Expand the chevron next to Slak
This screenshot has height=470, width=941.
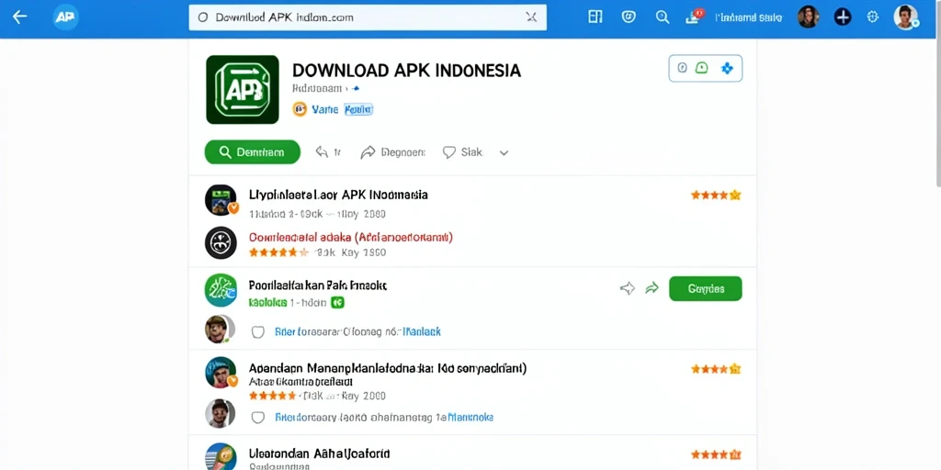tap(505, 153)
